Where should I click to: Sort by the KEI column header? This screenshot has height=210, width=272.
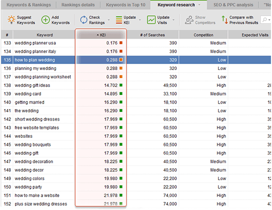click(x=101, y=35)
